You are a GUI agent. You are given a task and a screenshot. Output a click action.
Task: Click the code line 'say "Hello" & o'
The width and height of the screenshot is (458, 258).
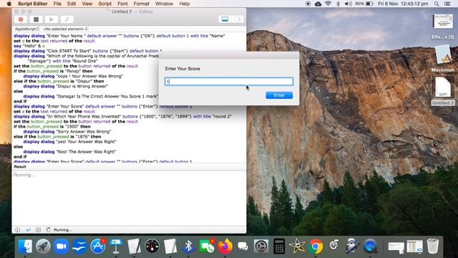[x=29, y=46]
